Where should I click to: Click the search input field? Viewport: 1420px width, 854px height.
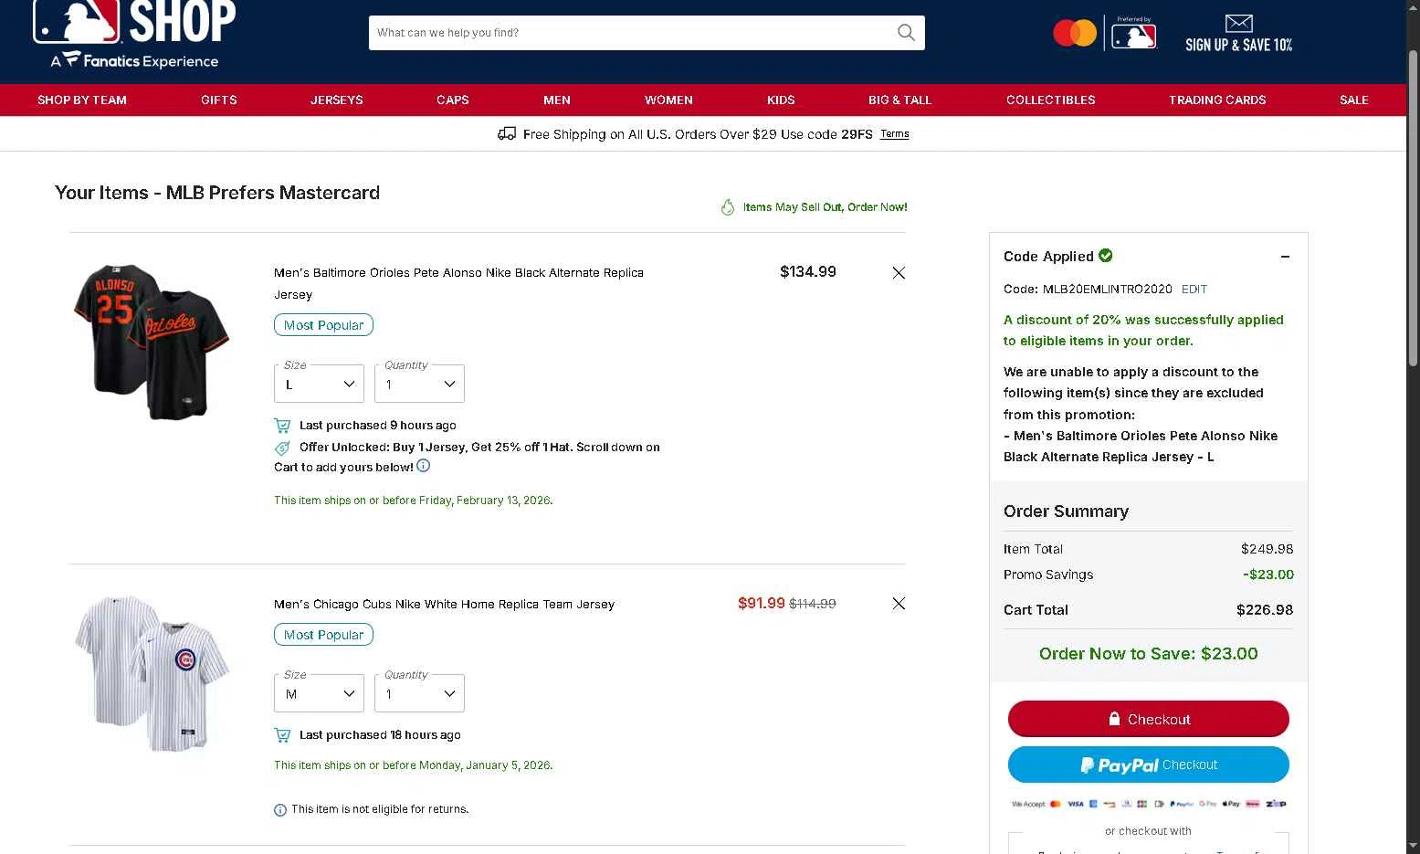[630, 33]
